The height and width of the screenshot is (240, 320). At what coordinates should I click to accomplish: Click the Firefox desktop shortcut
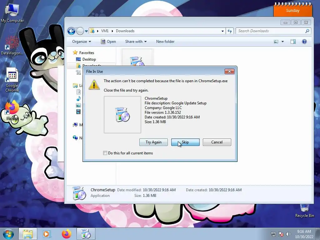click(x=12, y=110)
